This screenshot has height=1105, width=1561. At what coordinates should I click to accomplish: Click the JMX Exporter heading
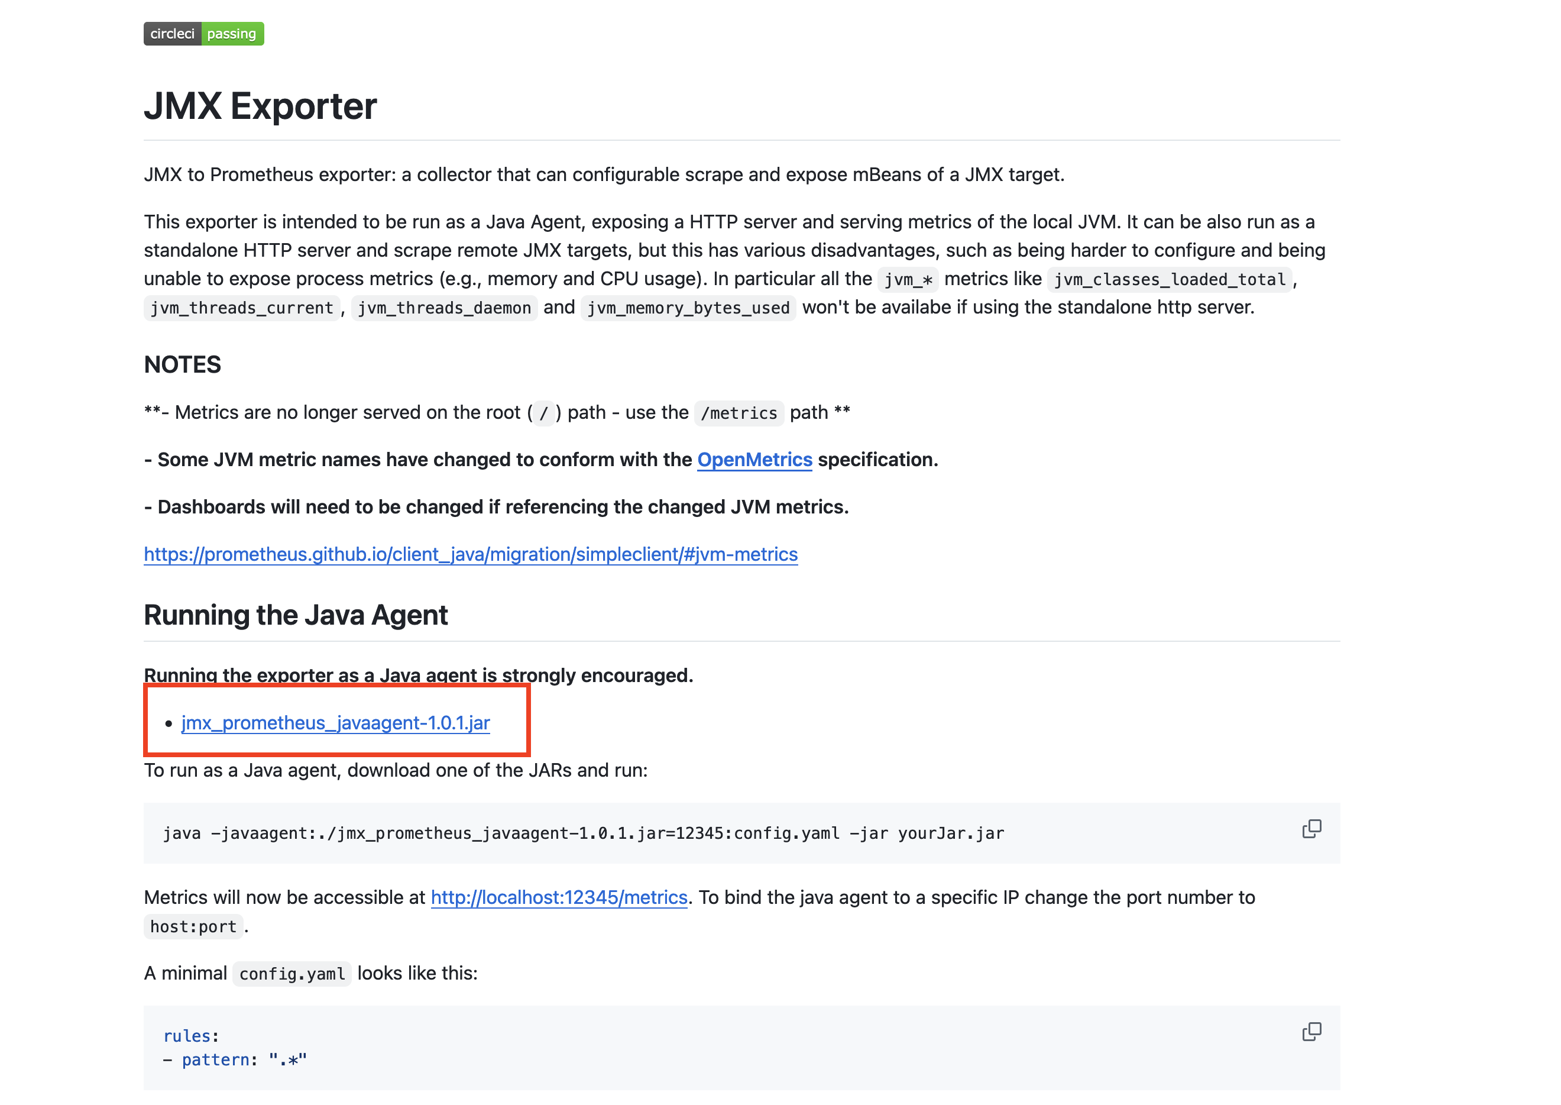click(261, 106)
